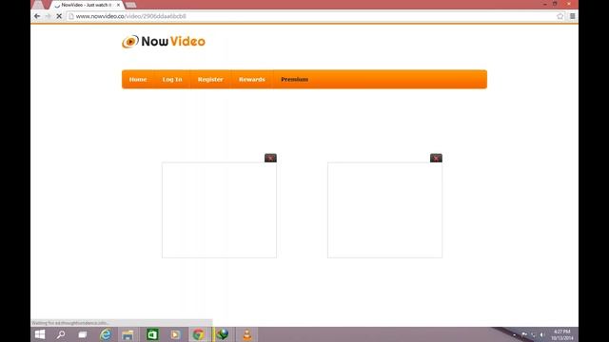Click the browser forward arrow
Viewport: 609px width, 342px height.
click(48, 16)
